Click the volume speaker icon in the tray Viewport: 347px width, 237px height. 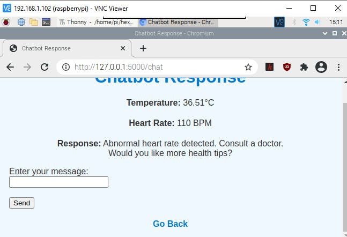coord(318,22)
